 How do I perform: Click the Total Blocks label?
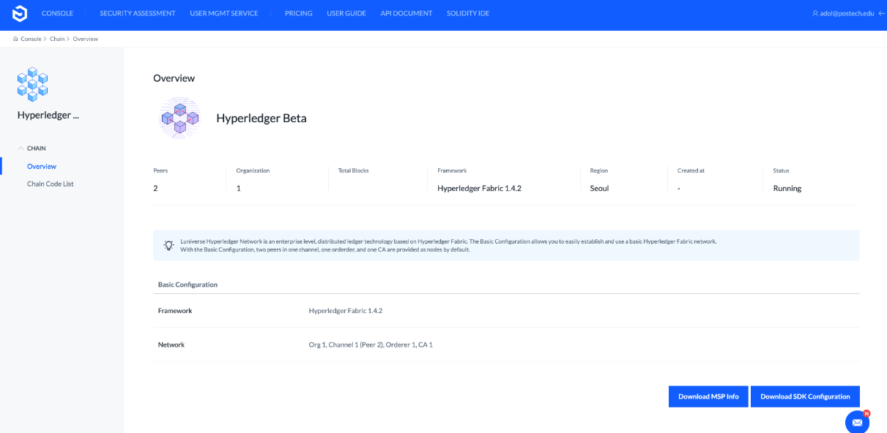pyautogui.click(x=354, y=170)
